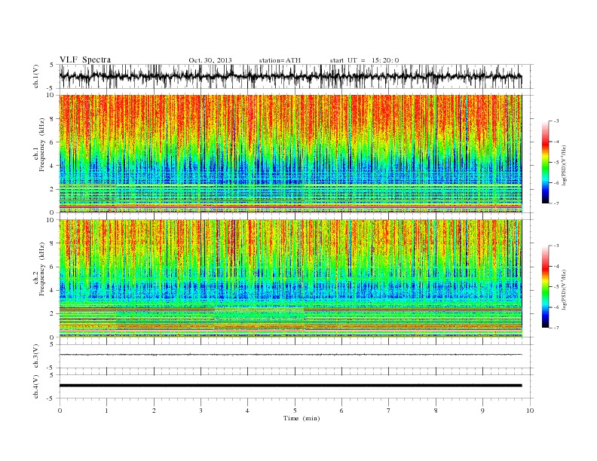Click the "ch.3(V)" axis label
The image size is (597, 461).
tap(36, 356)
